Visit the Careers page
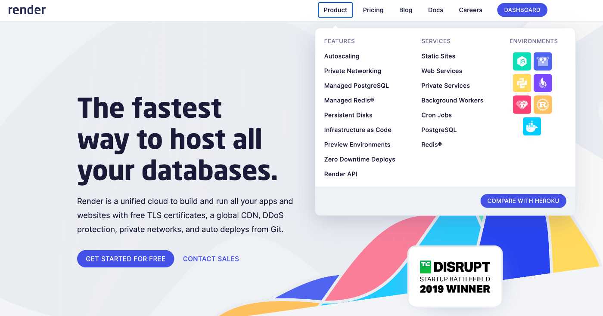This screenshot has height=316, width=603. pos(470,10)
